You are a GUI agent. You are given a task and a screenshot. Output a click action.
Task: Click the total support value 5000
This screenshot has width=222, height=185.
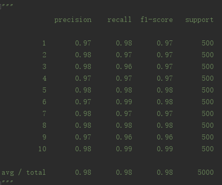[206, 172]
